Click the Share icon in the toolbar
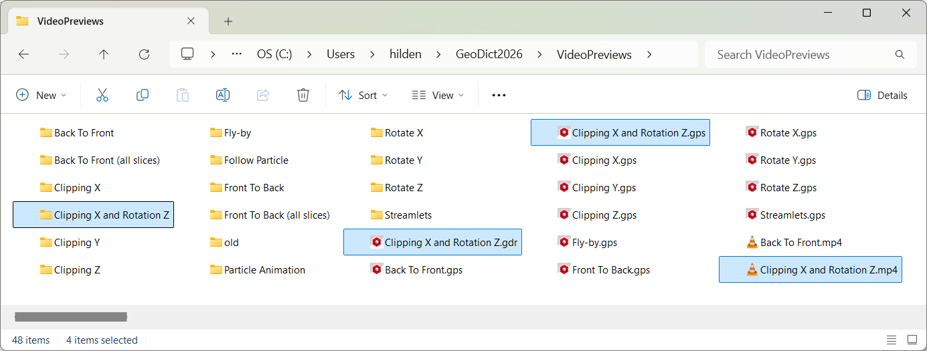927x351 pixels. (x=263, y=95)
